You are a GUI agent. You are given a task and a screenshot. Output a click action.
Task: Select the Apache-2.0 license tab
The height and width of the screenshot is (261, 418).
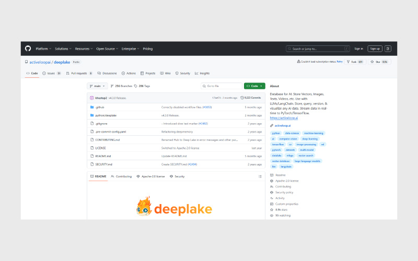point(150,176)
